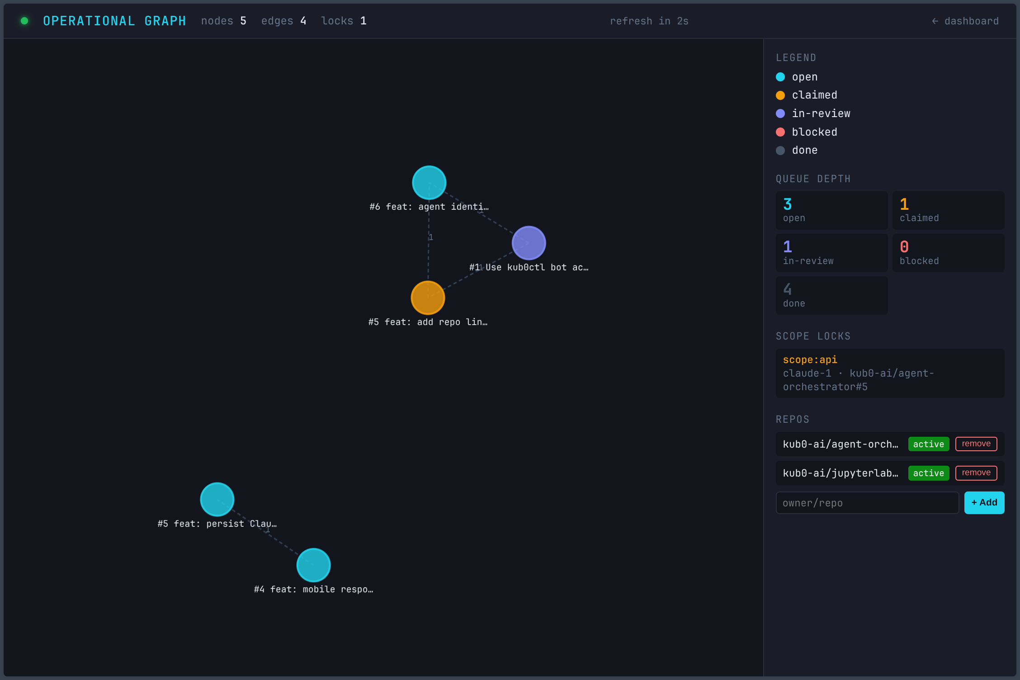Viewport: 1020px width, 680px height.
Task: Click the #4 mobile responsive node circle
Action: tap(313, 565)
